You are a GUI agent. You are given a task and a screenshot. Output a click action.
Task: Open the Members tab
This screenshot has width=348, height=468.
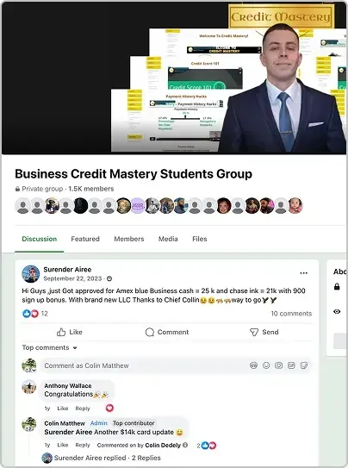129,239
